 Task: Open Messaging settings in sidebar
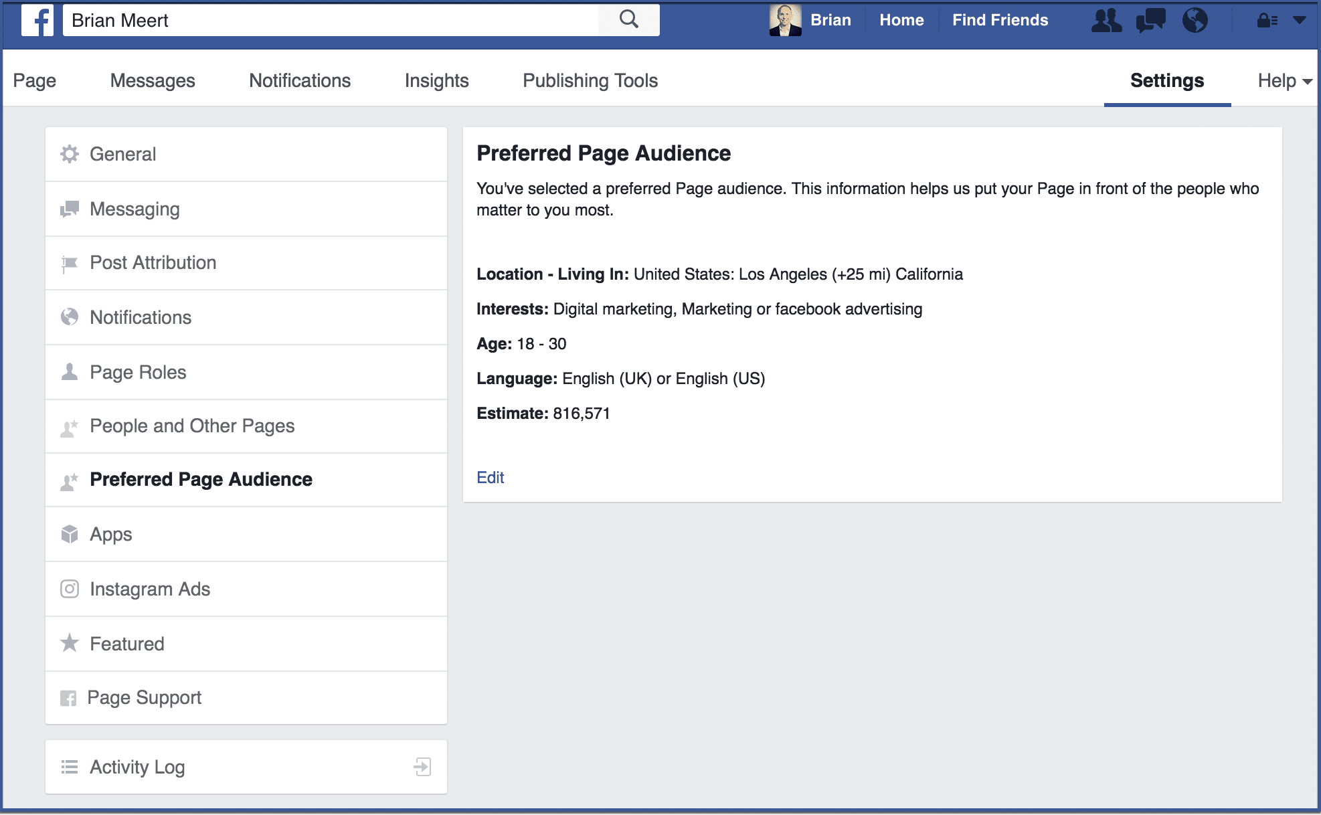[x=246, y=209]
